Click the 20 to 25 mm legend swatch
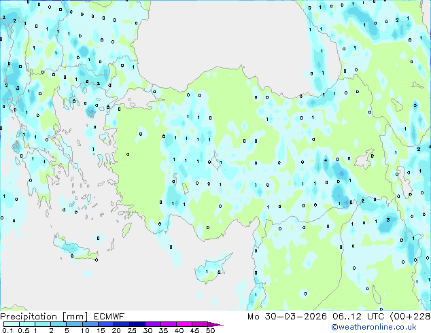Viewport: 431px width, 333px height. [121, 324]
